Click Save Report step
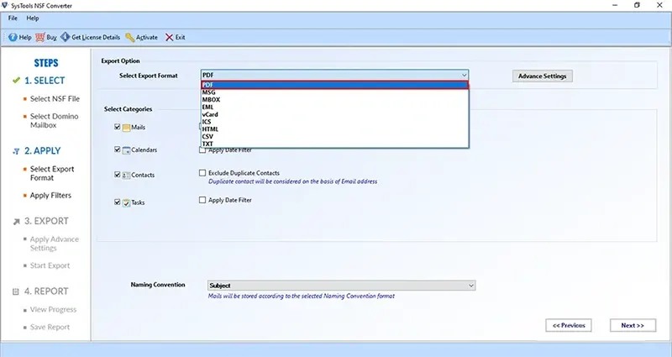 [x=50, y=327]
